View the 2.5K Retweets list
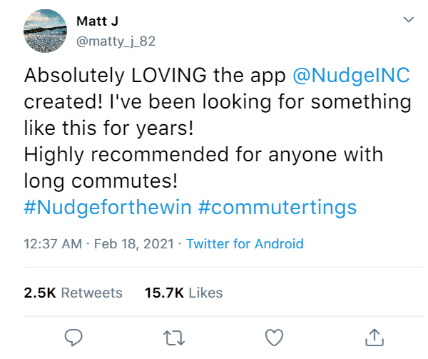The image size is (428, 359). point(73,293)
